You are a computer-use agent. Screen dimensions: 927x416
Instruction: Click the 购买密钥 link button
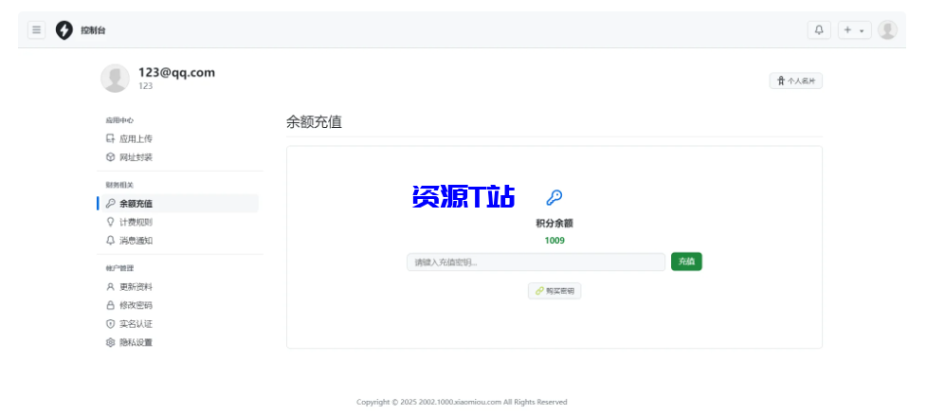click(554, 291)
